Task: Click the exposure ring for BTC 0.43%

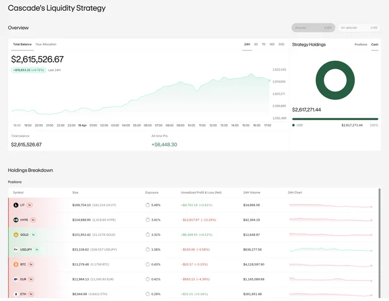Action: point(148,264)
